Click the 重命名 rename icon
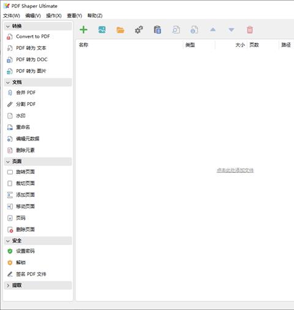 coord(10,127)
